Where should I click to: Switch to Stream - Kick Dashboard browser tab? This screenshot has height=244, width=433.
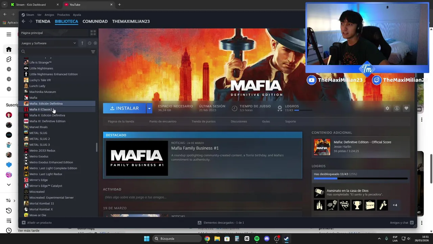[35, 5]
